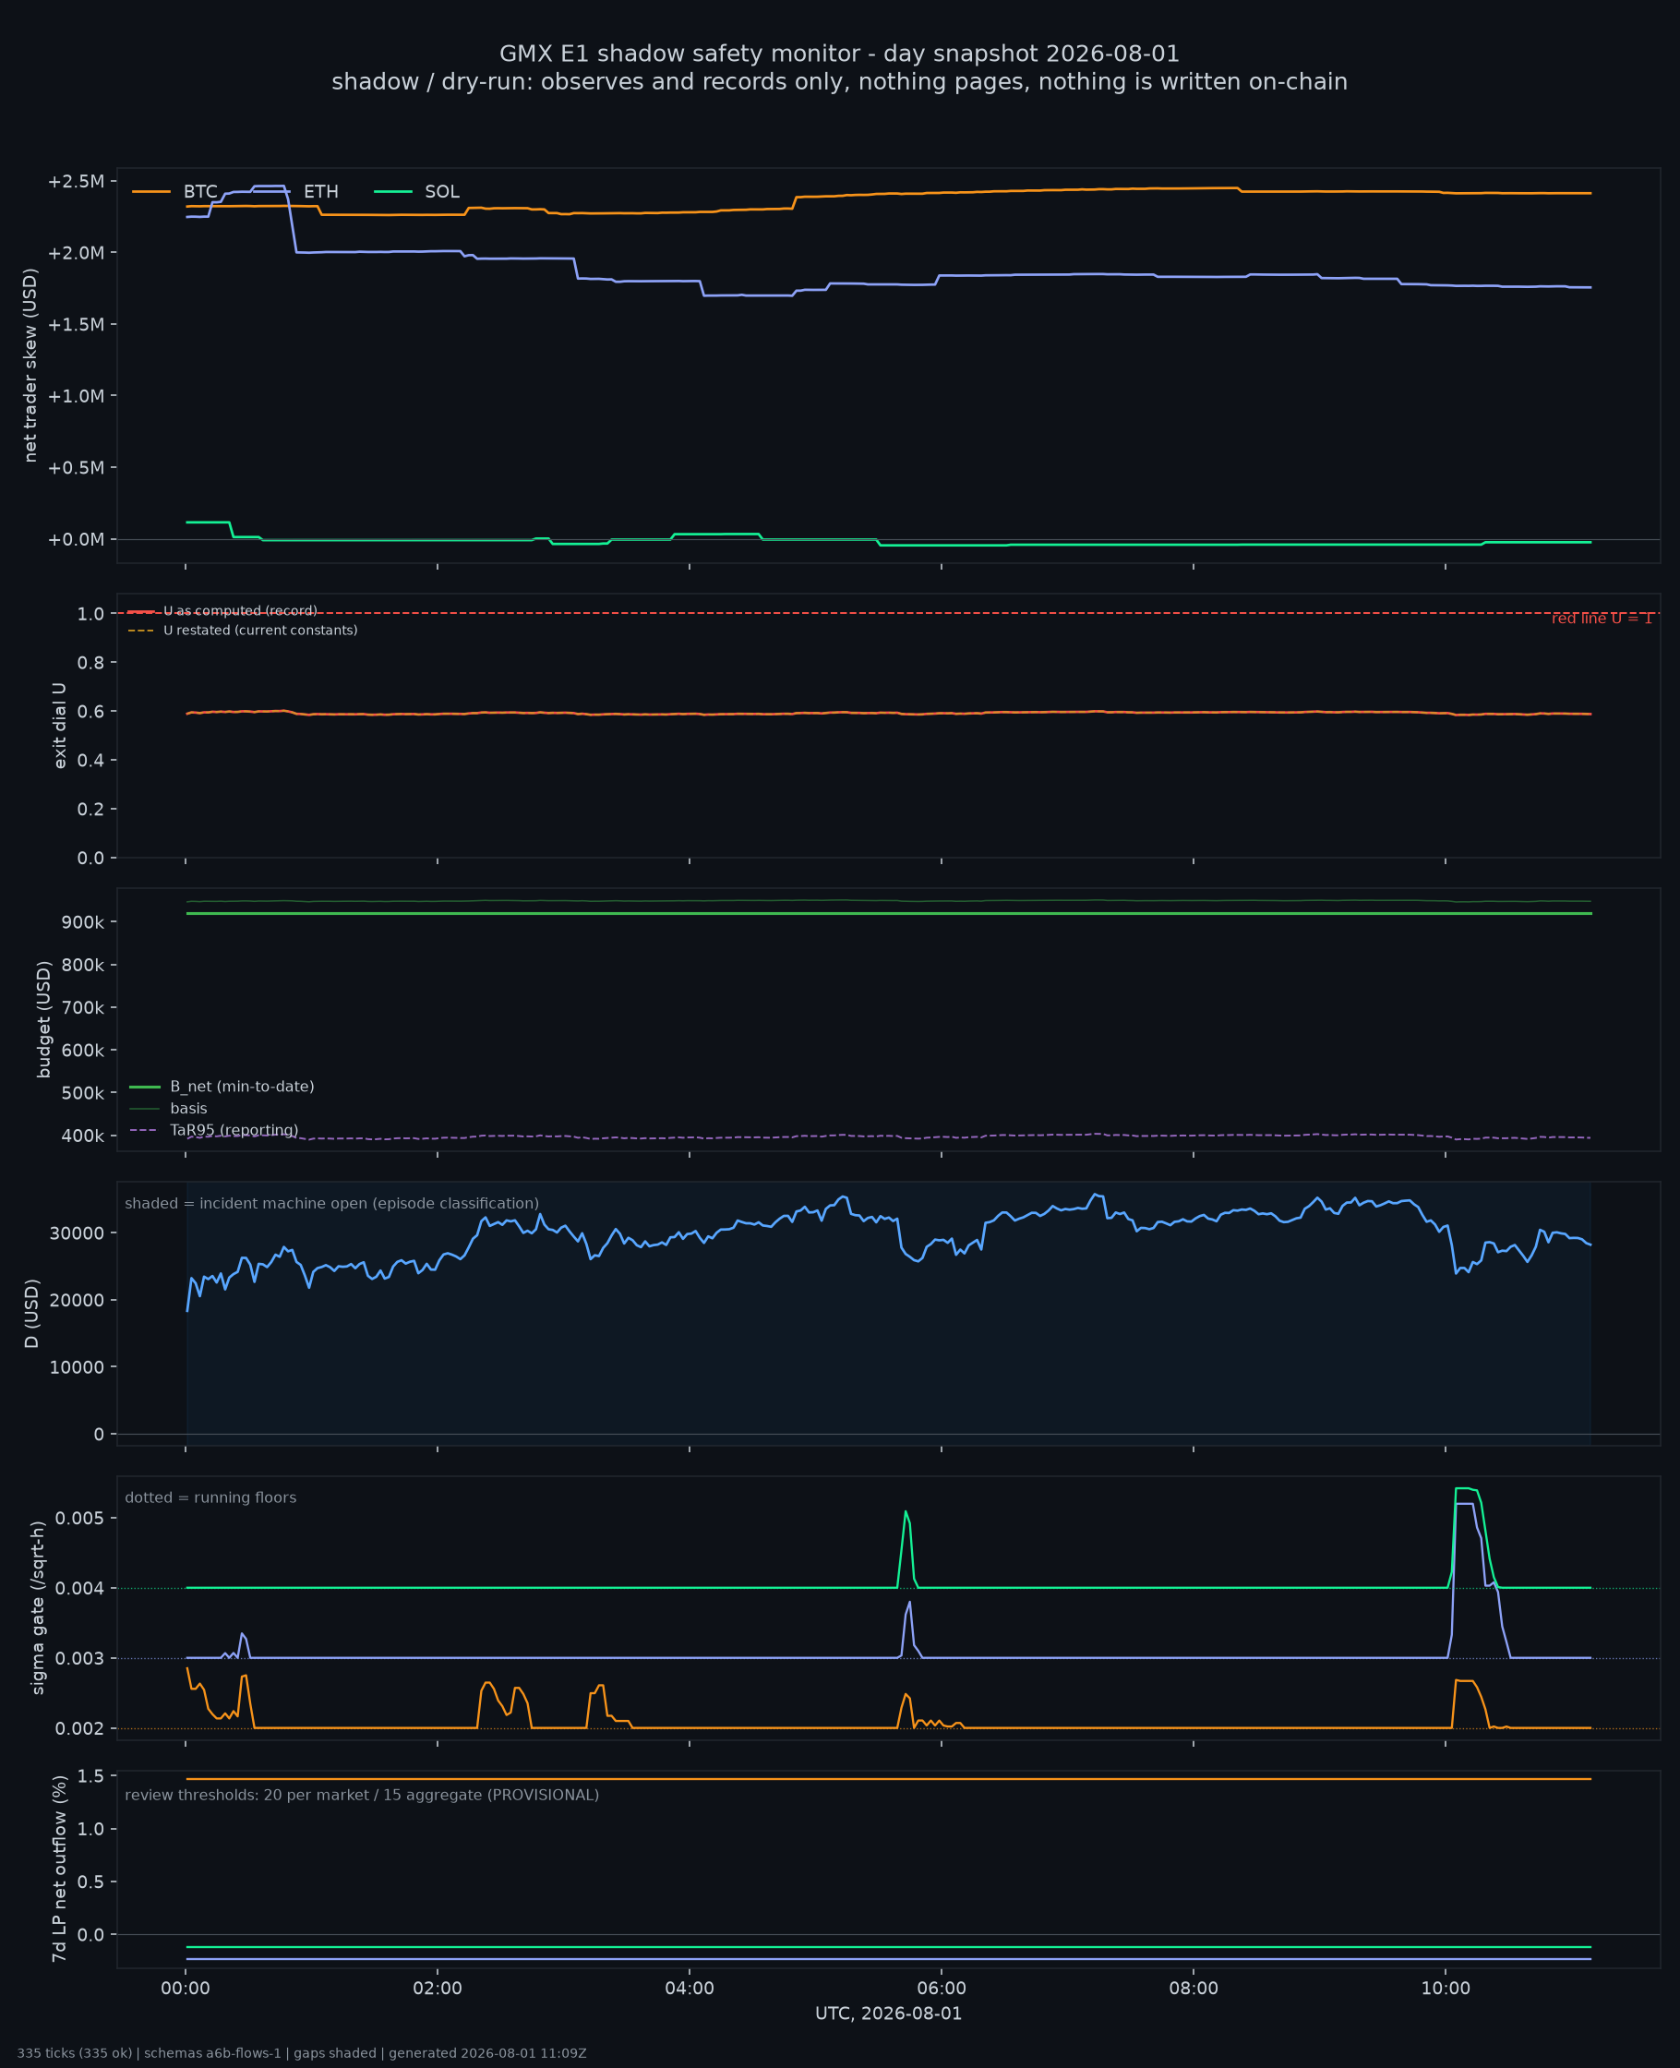This screenshot has height=2068, width=1680.
Task: Click the '600k' budget tick label
Action: point(82,1051)
